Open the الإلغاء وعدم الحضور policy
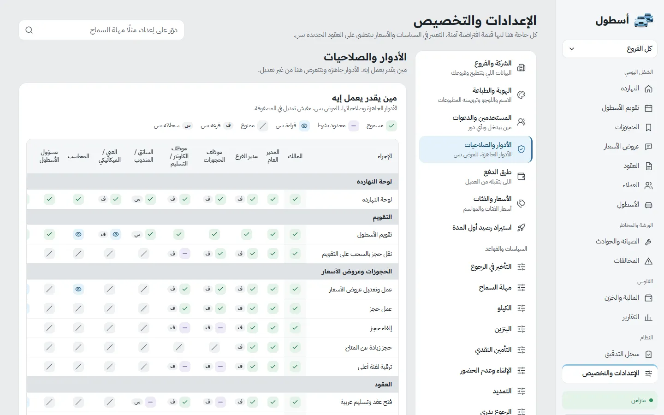 tap(475, 371)
